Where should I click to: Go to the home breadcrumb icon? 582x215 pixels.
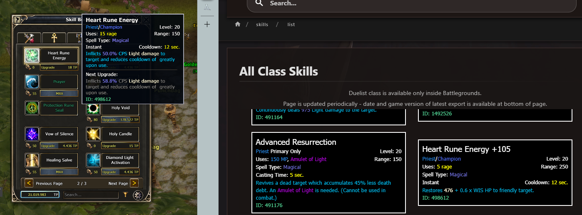tap(238, 24)
